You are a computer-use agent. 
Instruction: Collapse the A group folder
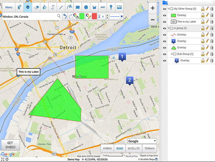coord(169,28)
